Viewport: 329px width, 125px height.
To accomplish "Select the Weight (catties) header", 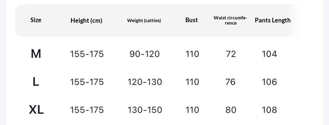I will point(144,21).
